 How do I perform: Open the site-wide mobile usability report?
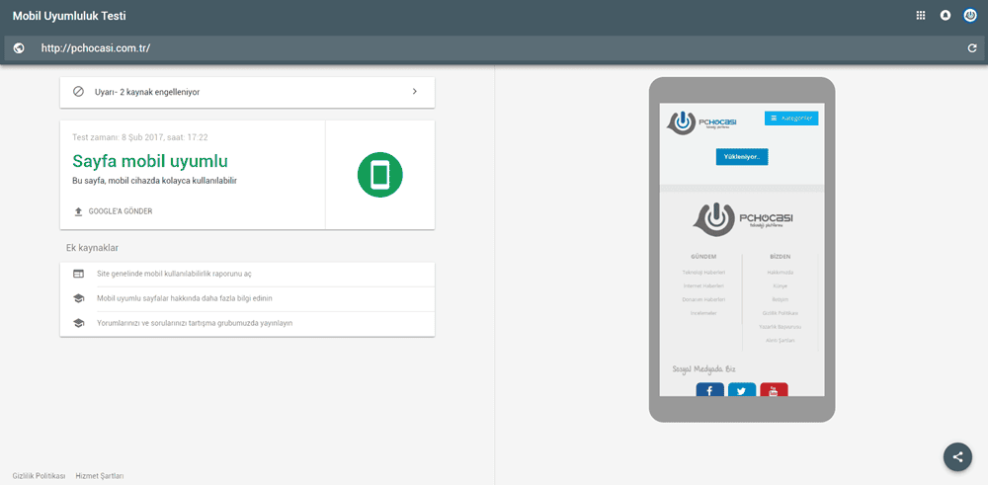click(173, 274)
